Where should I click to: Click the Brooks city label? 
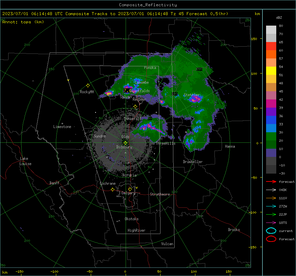tap(234, 230)
